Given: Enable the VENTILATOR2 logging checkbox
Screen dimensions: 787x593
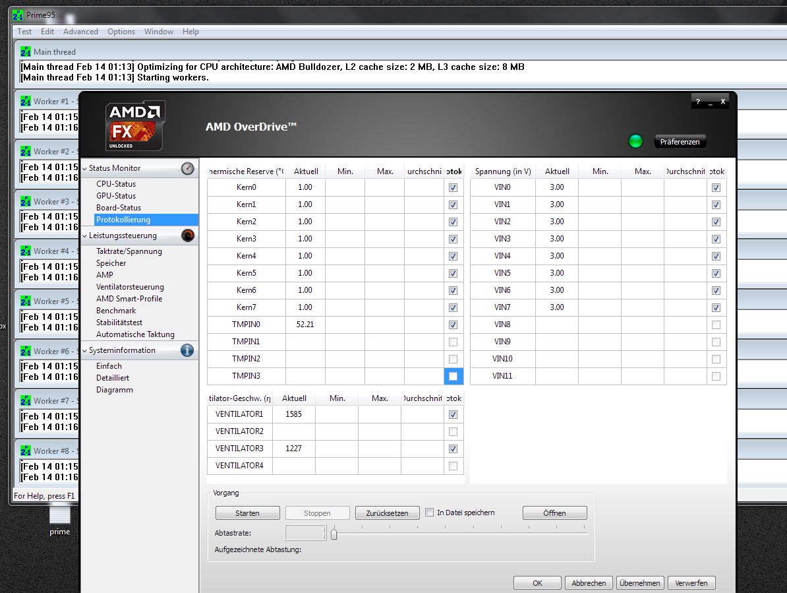Looking at the screenshot, I should 453,432.
